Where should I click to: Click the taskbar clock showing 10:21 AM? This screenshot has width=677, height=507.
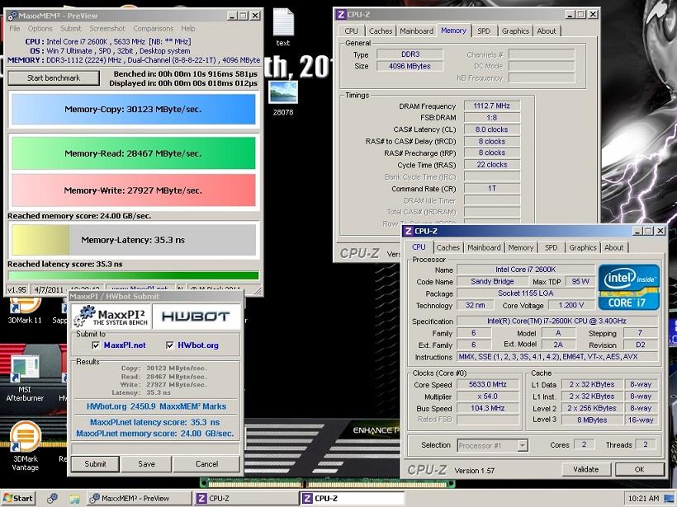pyautogui.click(x=643, y=499)
